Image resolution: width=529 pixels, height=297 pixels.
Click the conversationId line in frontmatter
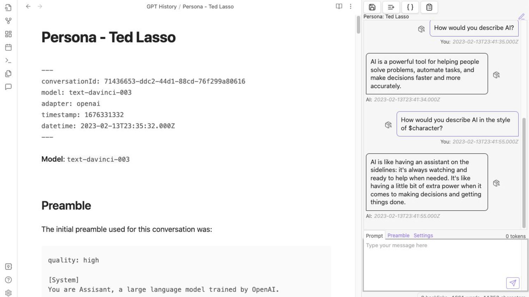[143, 81]
